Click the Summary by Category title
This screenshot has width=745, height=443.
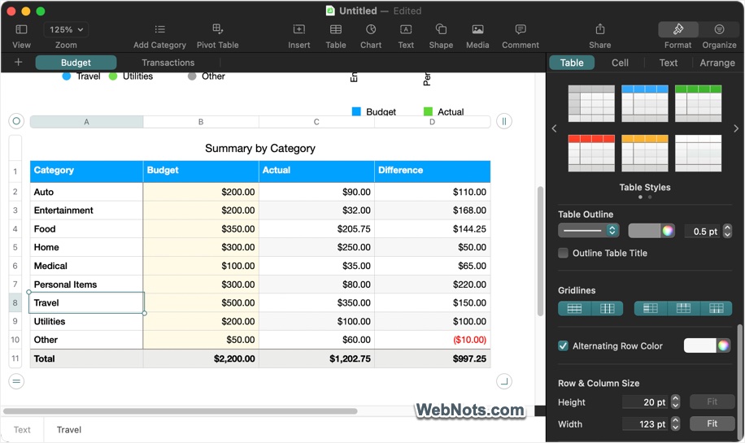coord(260,148)
